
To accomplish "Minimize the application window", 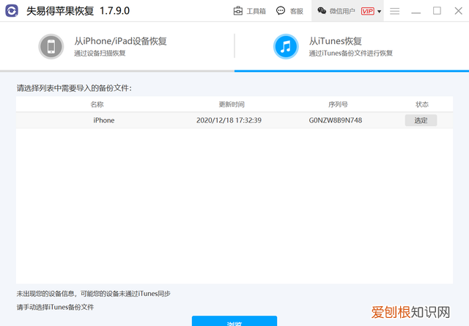I will tap(416, 13).
